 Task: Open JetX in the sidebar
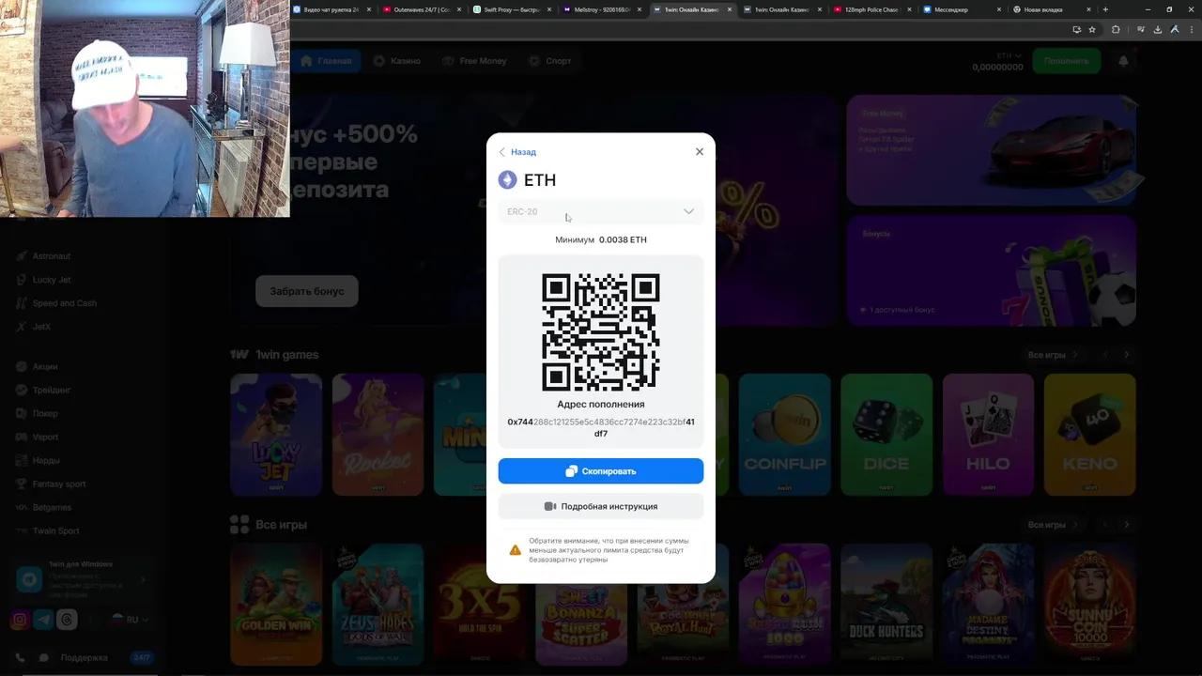click(x=34, y=327)
